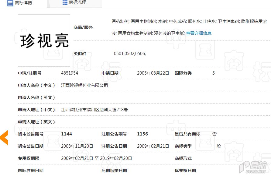This screenshot has width=271, height=176.
Task: Click international class value 5
Action: point(214,73)
